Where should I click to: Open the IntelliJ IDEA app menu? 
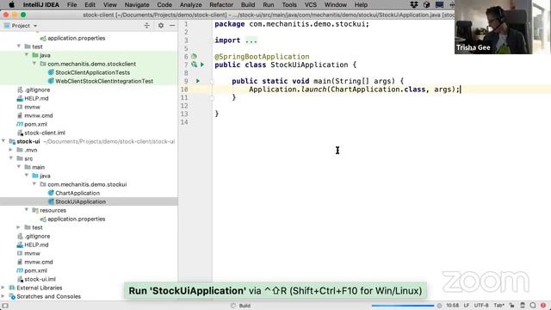40,5
